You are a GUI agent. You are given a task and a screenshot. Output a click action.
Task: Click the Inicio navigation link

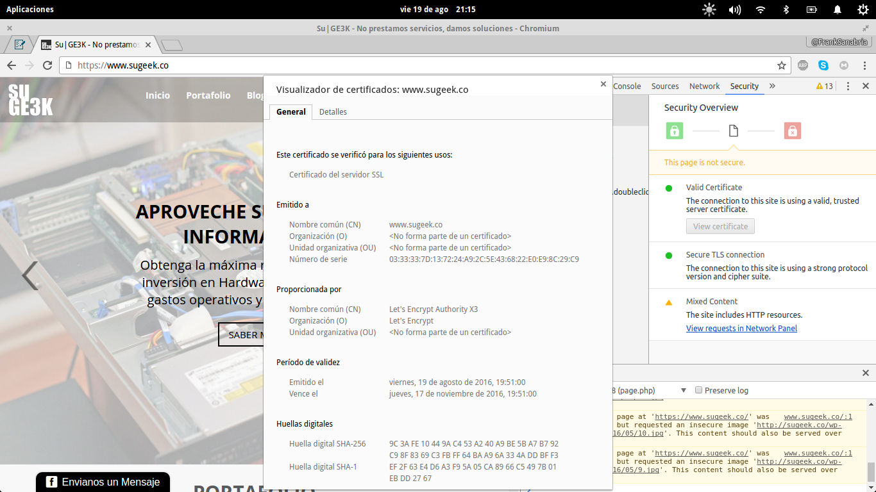[158, 95]
